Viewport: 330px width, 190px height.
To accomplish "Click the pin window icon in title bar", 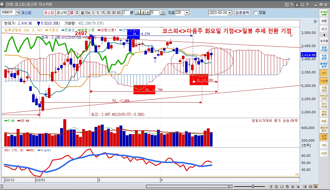I will [297, 5].
